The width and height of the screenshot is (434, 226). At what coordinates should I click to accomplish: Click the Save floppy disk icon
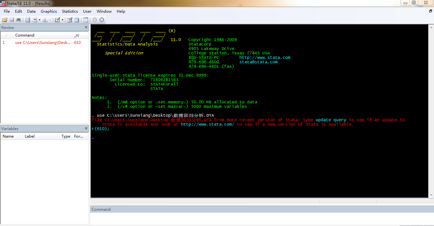click(12, 20)
